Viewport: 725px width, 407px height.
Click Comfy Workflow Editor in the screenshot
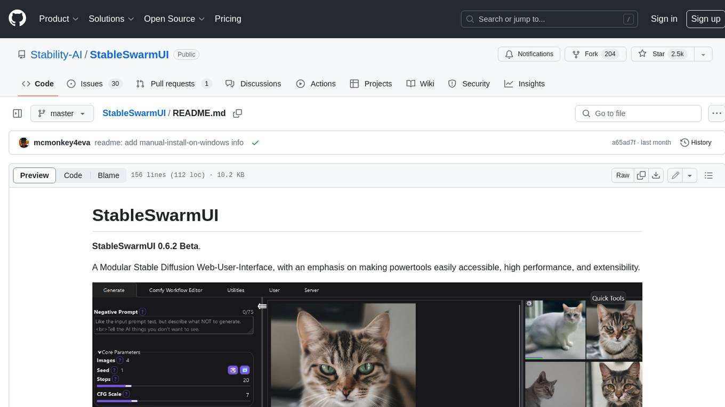pos(176,290)
